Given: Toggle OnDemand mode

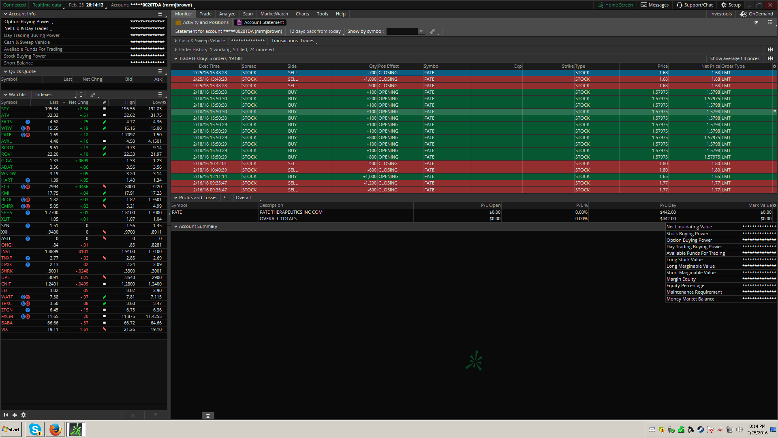Looking at the screenshot, I should pyautogui.click(x=757, y=14).
